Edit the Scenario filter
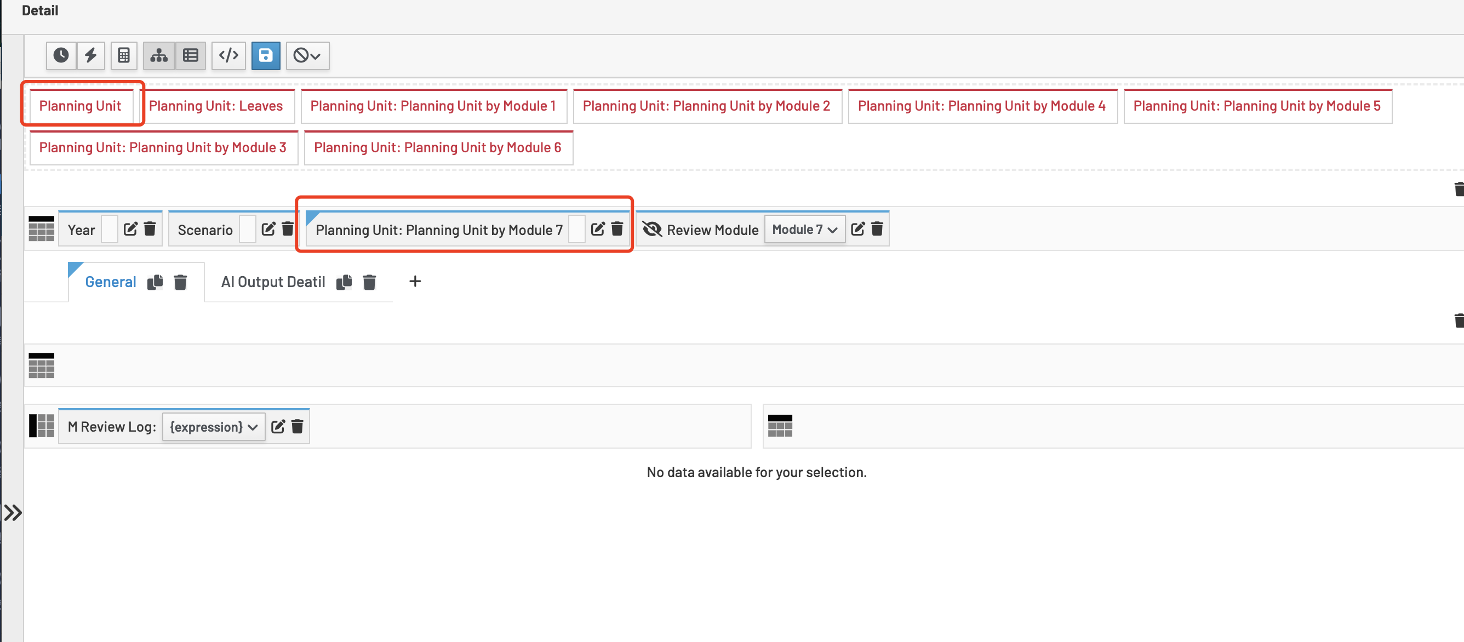Viewport: 1464px width, 642px height. click(x=268, y=229)
